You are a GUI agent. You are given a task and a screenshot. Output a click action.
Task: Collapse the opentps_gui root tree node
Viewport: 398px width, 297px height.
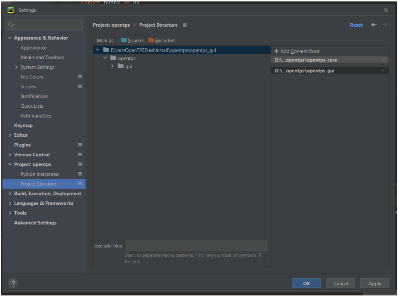[98, 50]
